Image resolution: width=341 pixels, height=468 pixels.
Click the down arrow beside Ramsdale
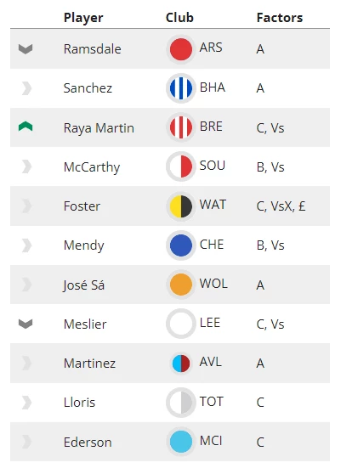coord(26,49)
